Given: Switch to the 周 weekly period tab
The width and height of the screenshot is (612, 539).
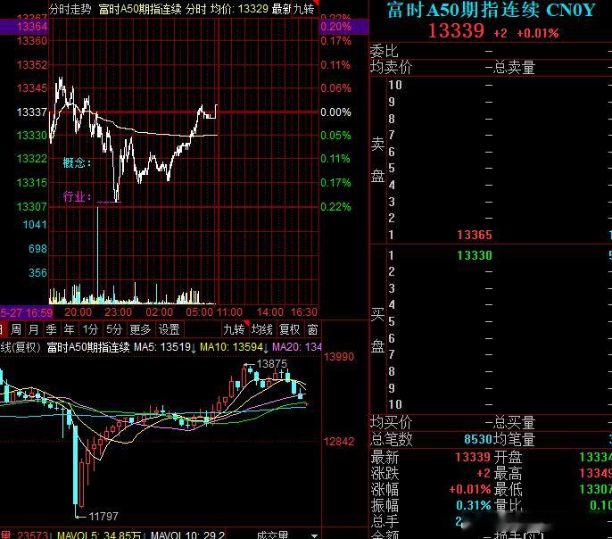Looking at the screenshot, I should 16,329.
